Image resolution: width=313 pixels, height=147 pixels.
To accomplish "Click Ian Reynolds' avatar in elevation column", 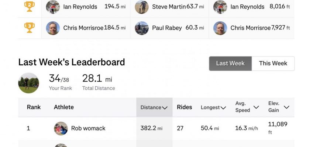I will click(x=220, y=7).
